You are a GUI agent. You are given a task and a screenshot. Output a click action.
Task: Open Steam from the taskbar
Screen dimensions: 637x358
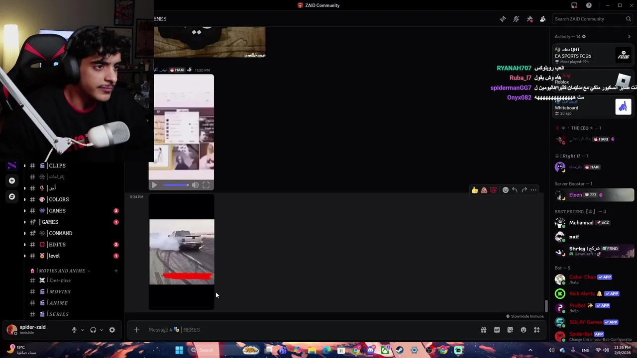click(x=399, y=350)
